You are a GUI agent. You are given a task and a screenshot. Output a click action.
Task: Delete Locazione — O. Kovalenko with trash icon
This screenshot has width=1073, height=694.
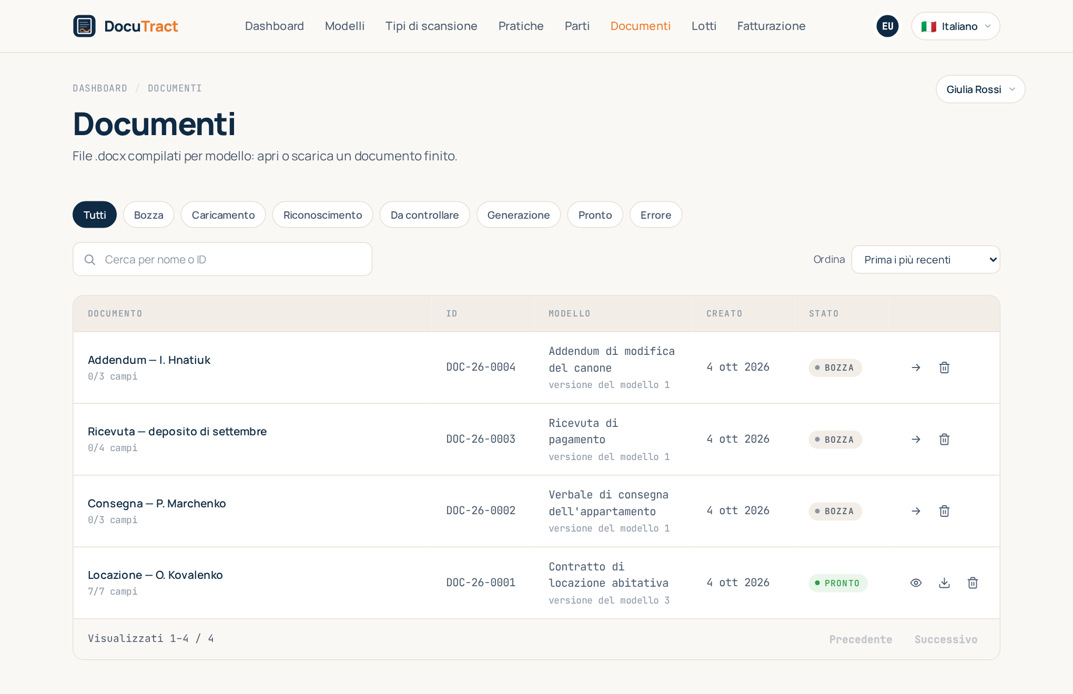[973, 583]
